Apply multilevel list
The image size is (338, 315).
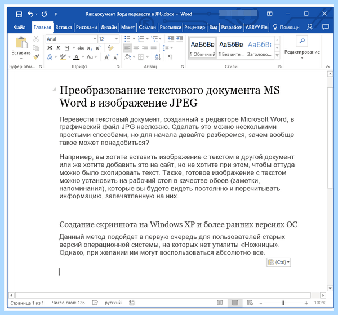154,39
